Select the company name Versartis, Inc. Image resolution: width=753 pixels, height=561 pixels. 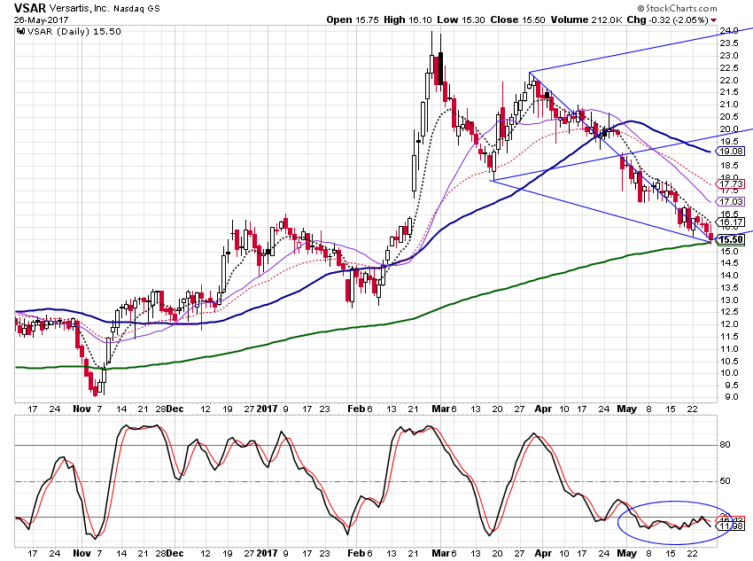coord(79,9)
